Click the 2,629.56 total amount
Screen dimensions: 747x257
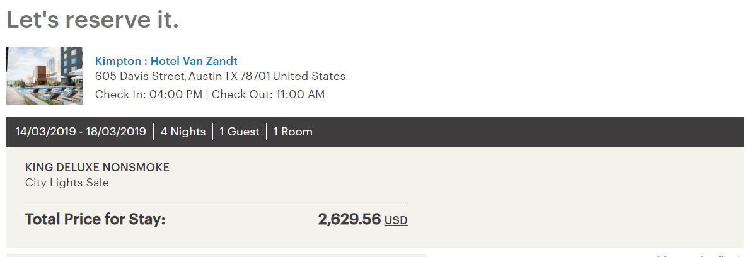349,219
